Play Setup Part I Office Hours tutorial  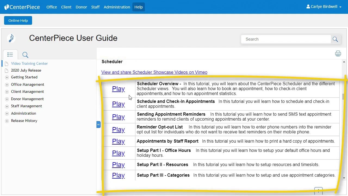point(118,153)
